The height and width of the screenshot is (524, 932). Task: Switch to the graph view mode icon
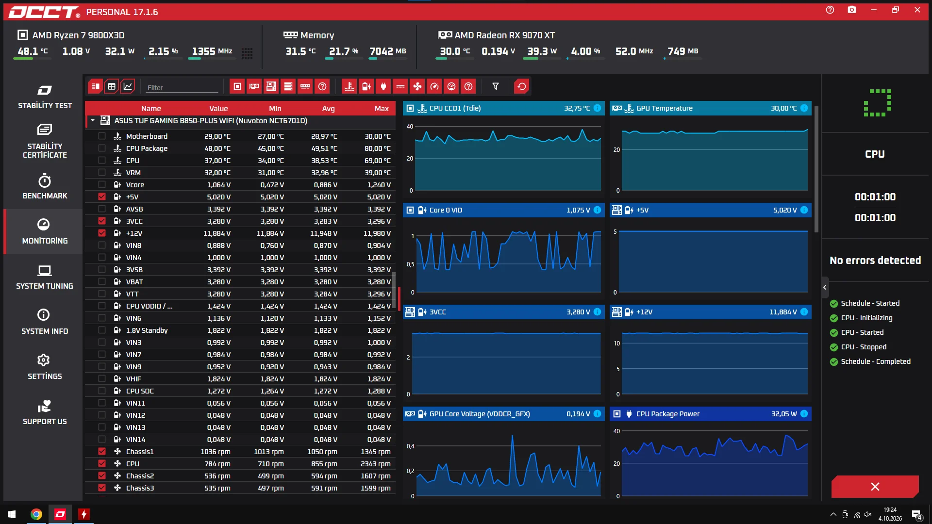tap(128, 86)
